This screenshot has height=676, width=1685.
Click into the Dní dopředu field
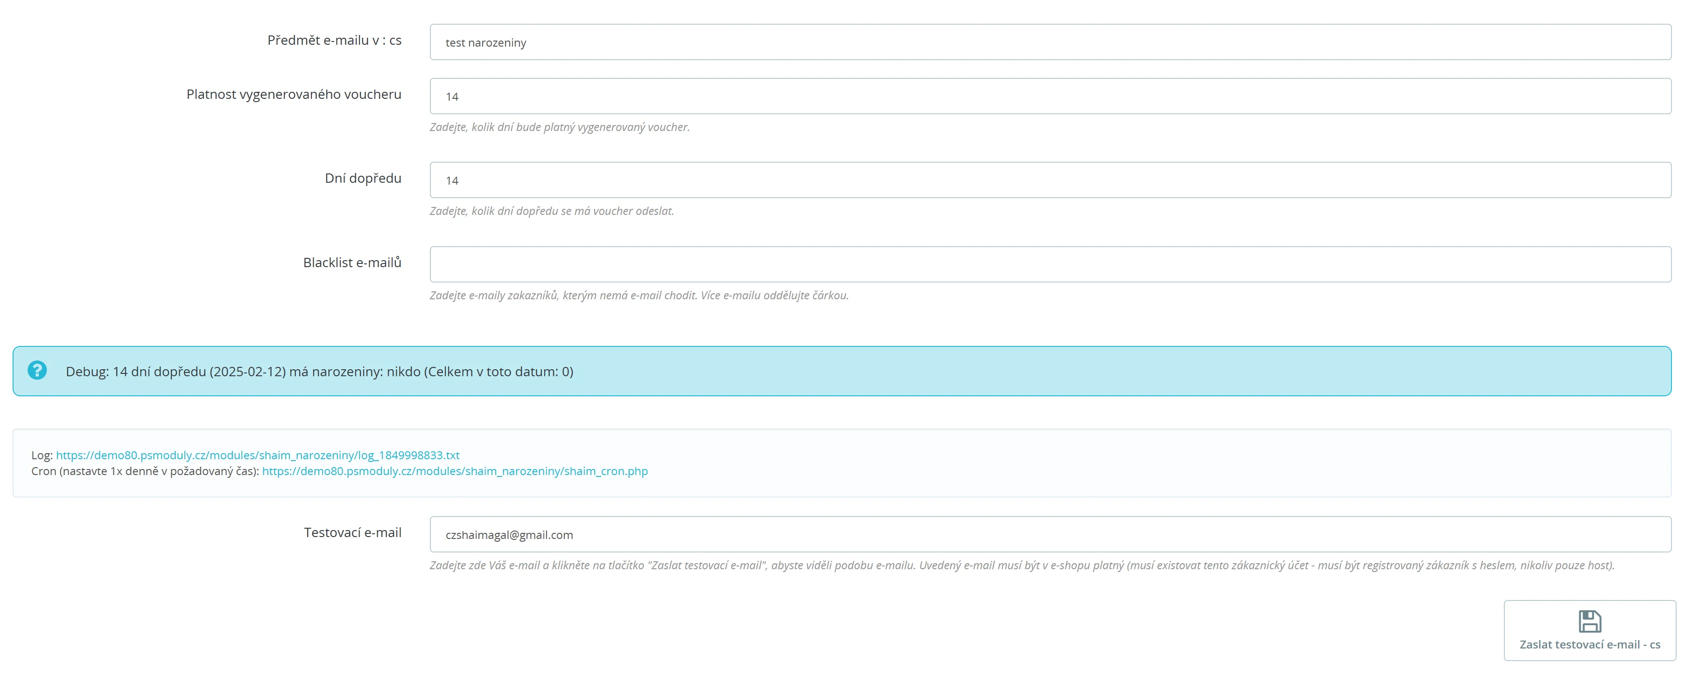(x=1050, y=180)
